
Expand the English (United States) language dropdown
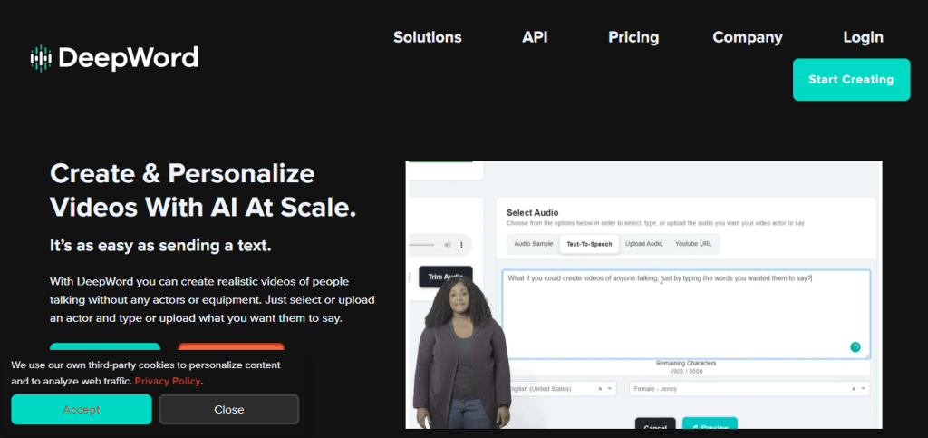[610, 389]
